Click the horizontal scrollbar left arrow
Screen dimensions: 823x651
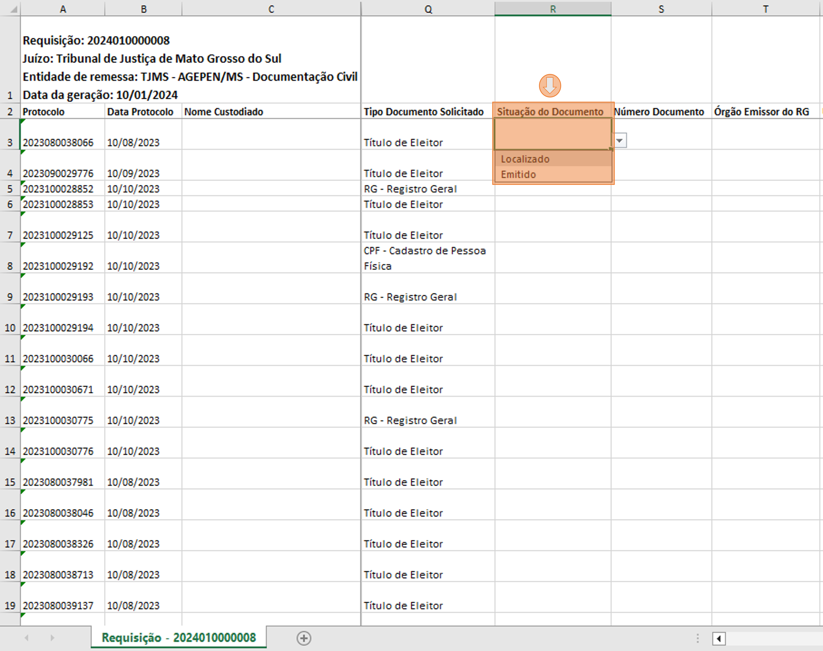719,638
